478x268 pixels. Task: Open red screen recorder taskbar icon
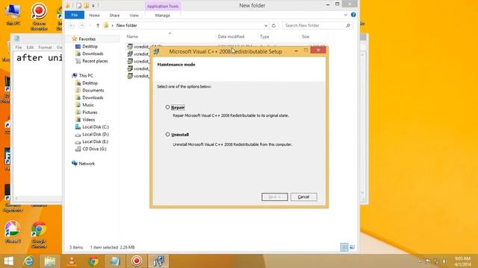pos(137,261)
